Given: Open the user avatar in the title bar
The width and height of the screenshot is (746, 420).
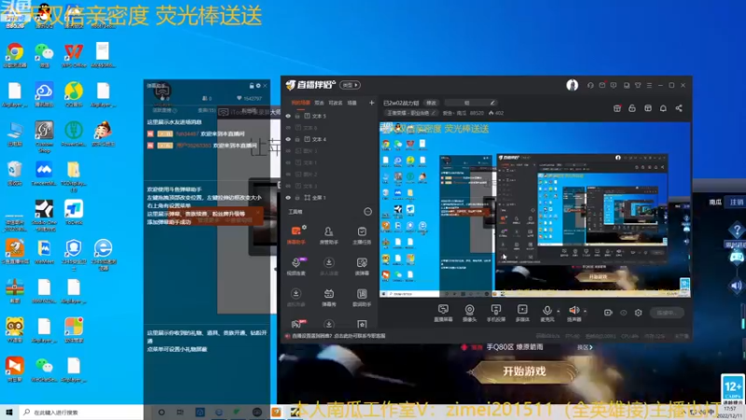Looking at the screenshot, I should click(x=573, y=85).
